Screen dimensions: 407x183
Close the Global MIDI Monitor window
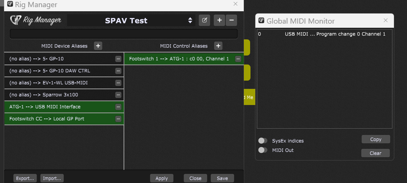click(385, 20)
